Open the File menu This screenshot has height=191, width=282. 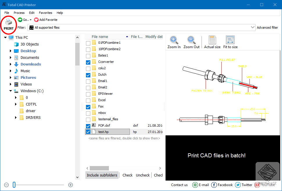coord(7,13)
